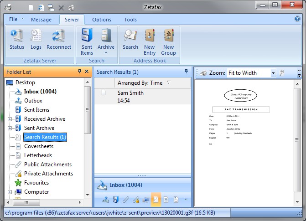Viewport: 306px width, 221px height.
Task: Open the Zoom Fit to Width dropdown
Action: [273, 73]
